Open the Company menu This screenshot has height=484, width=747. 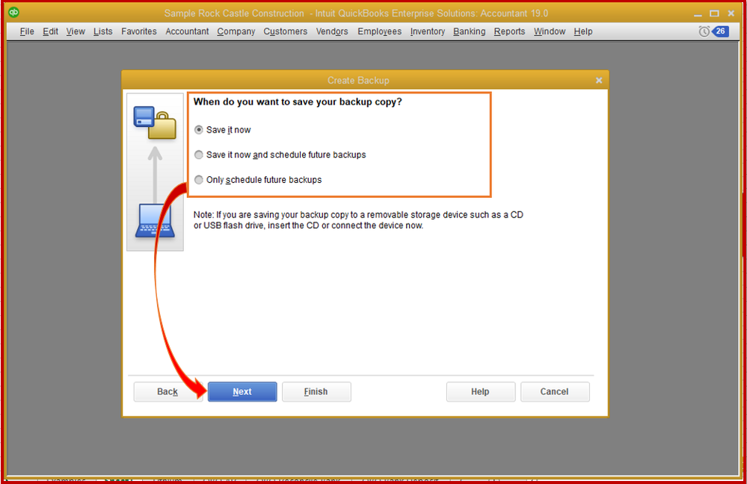click(236, 31)
